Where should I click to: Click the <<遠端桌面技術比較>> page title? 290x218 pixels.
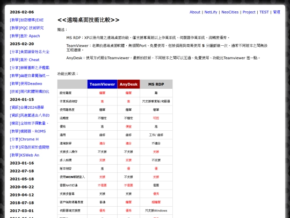tap(89, 20)
